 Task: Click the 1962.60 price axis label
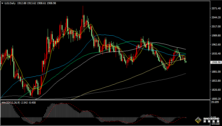pos(216,45)
